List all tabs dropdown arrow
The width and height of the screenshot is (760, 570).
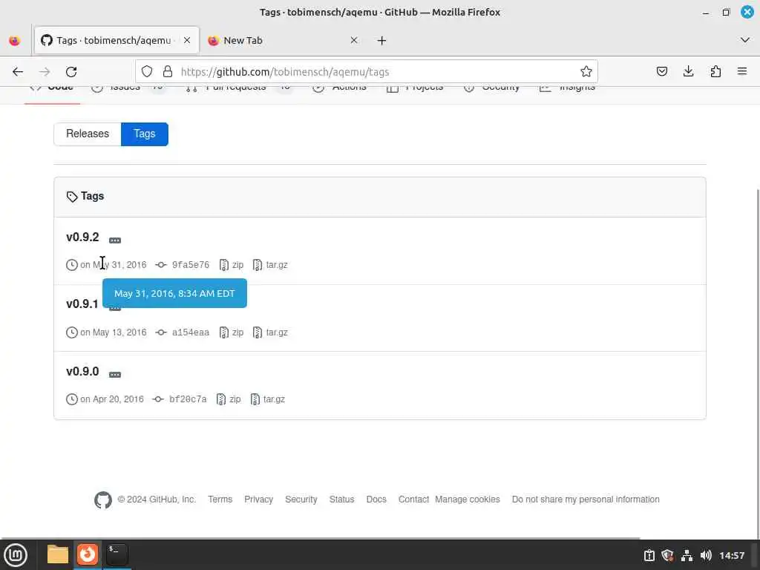coord(745,40)
